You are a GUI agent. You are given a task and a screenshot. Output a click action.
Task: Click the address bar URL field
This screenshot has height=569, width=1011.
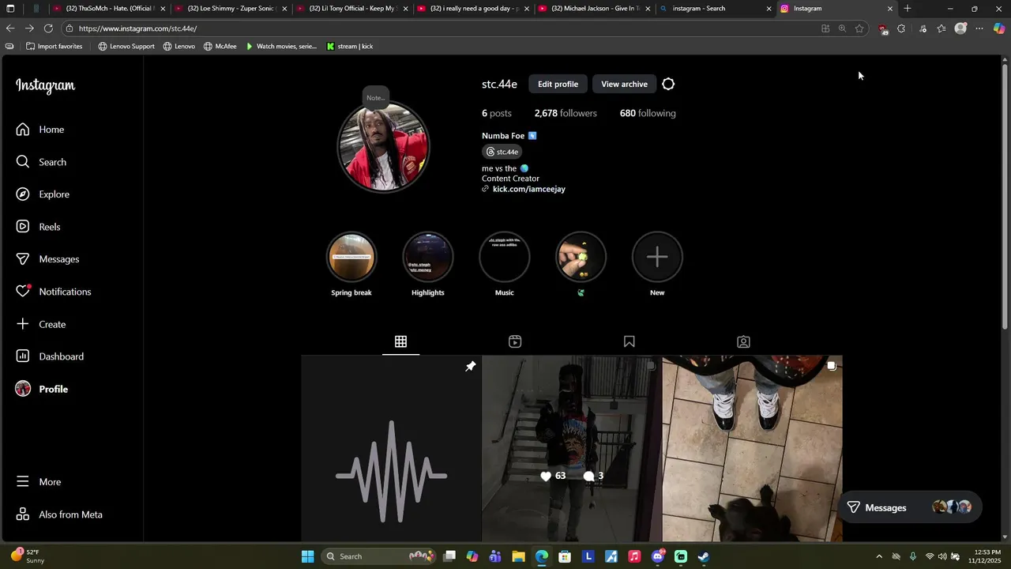pos(442,28)
